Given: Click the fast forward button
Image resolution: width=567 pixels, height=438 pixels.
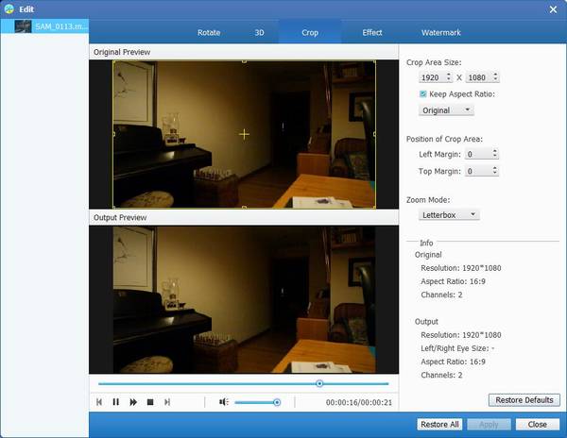Looking at the screenshot, I should coord(133,402).
